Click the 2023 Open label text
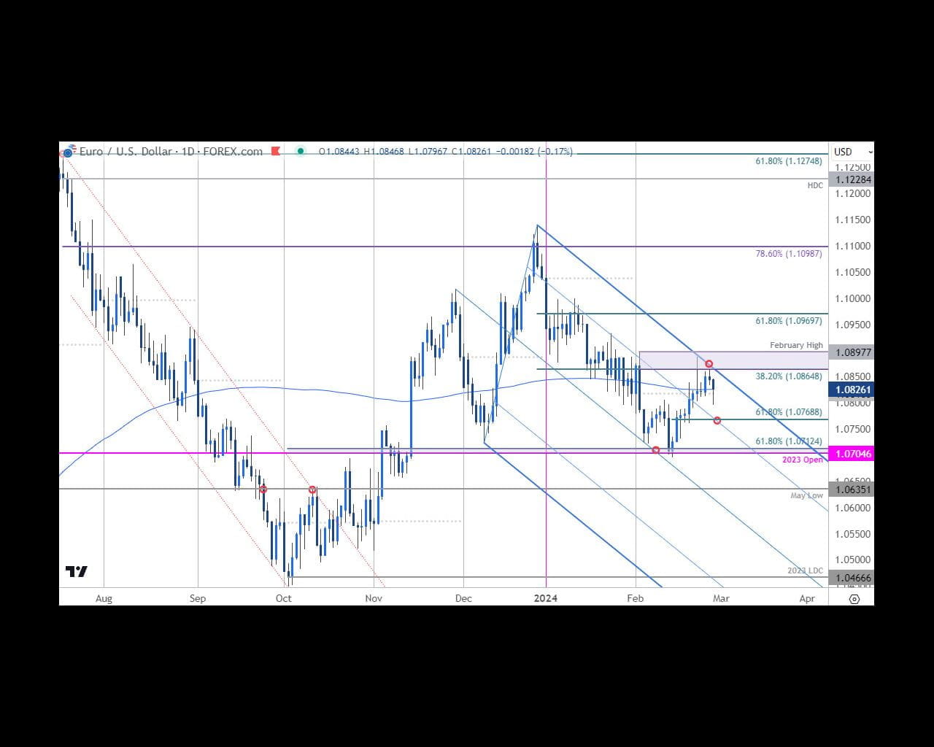The image size is (934, 747). tap(803, 460)
